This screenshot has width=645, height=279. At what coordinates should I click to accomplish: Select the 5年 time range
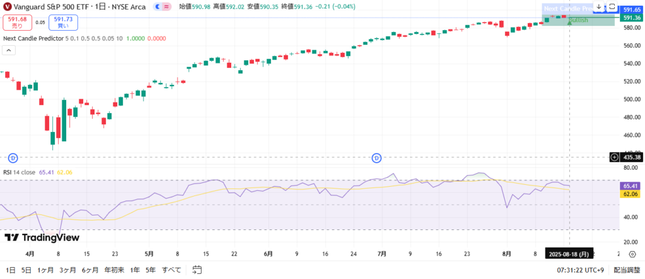pos(151,270)
